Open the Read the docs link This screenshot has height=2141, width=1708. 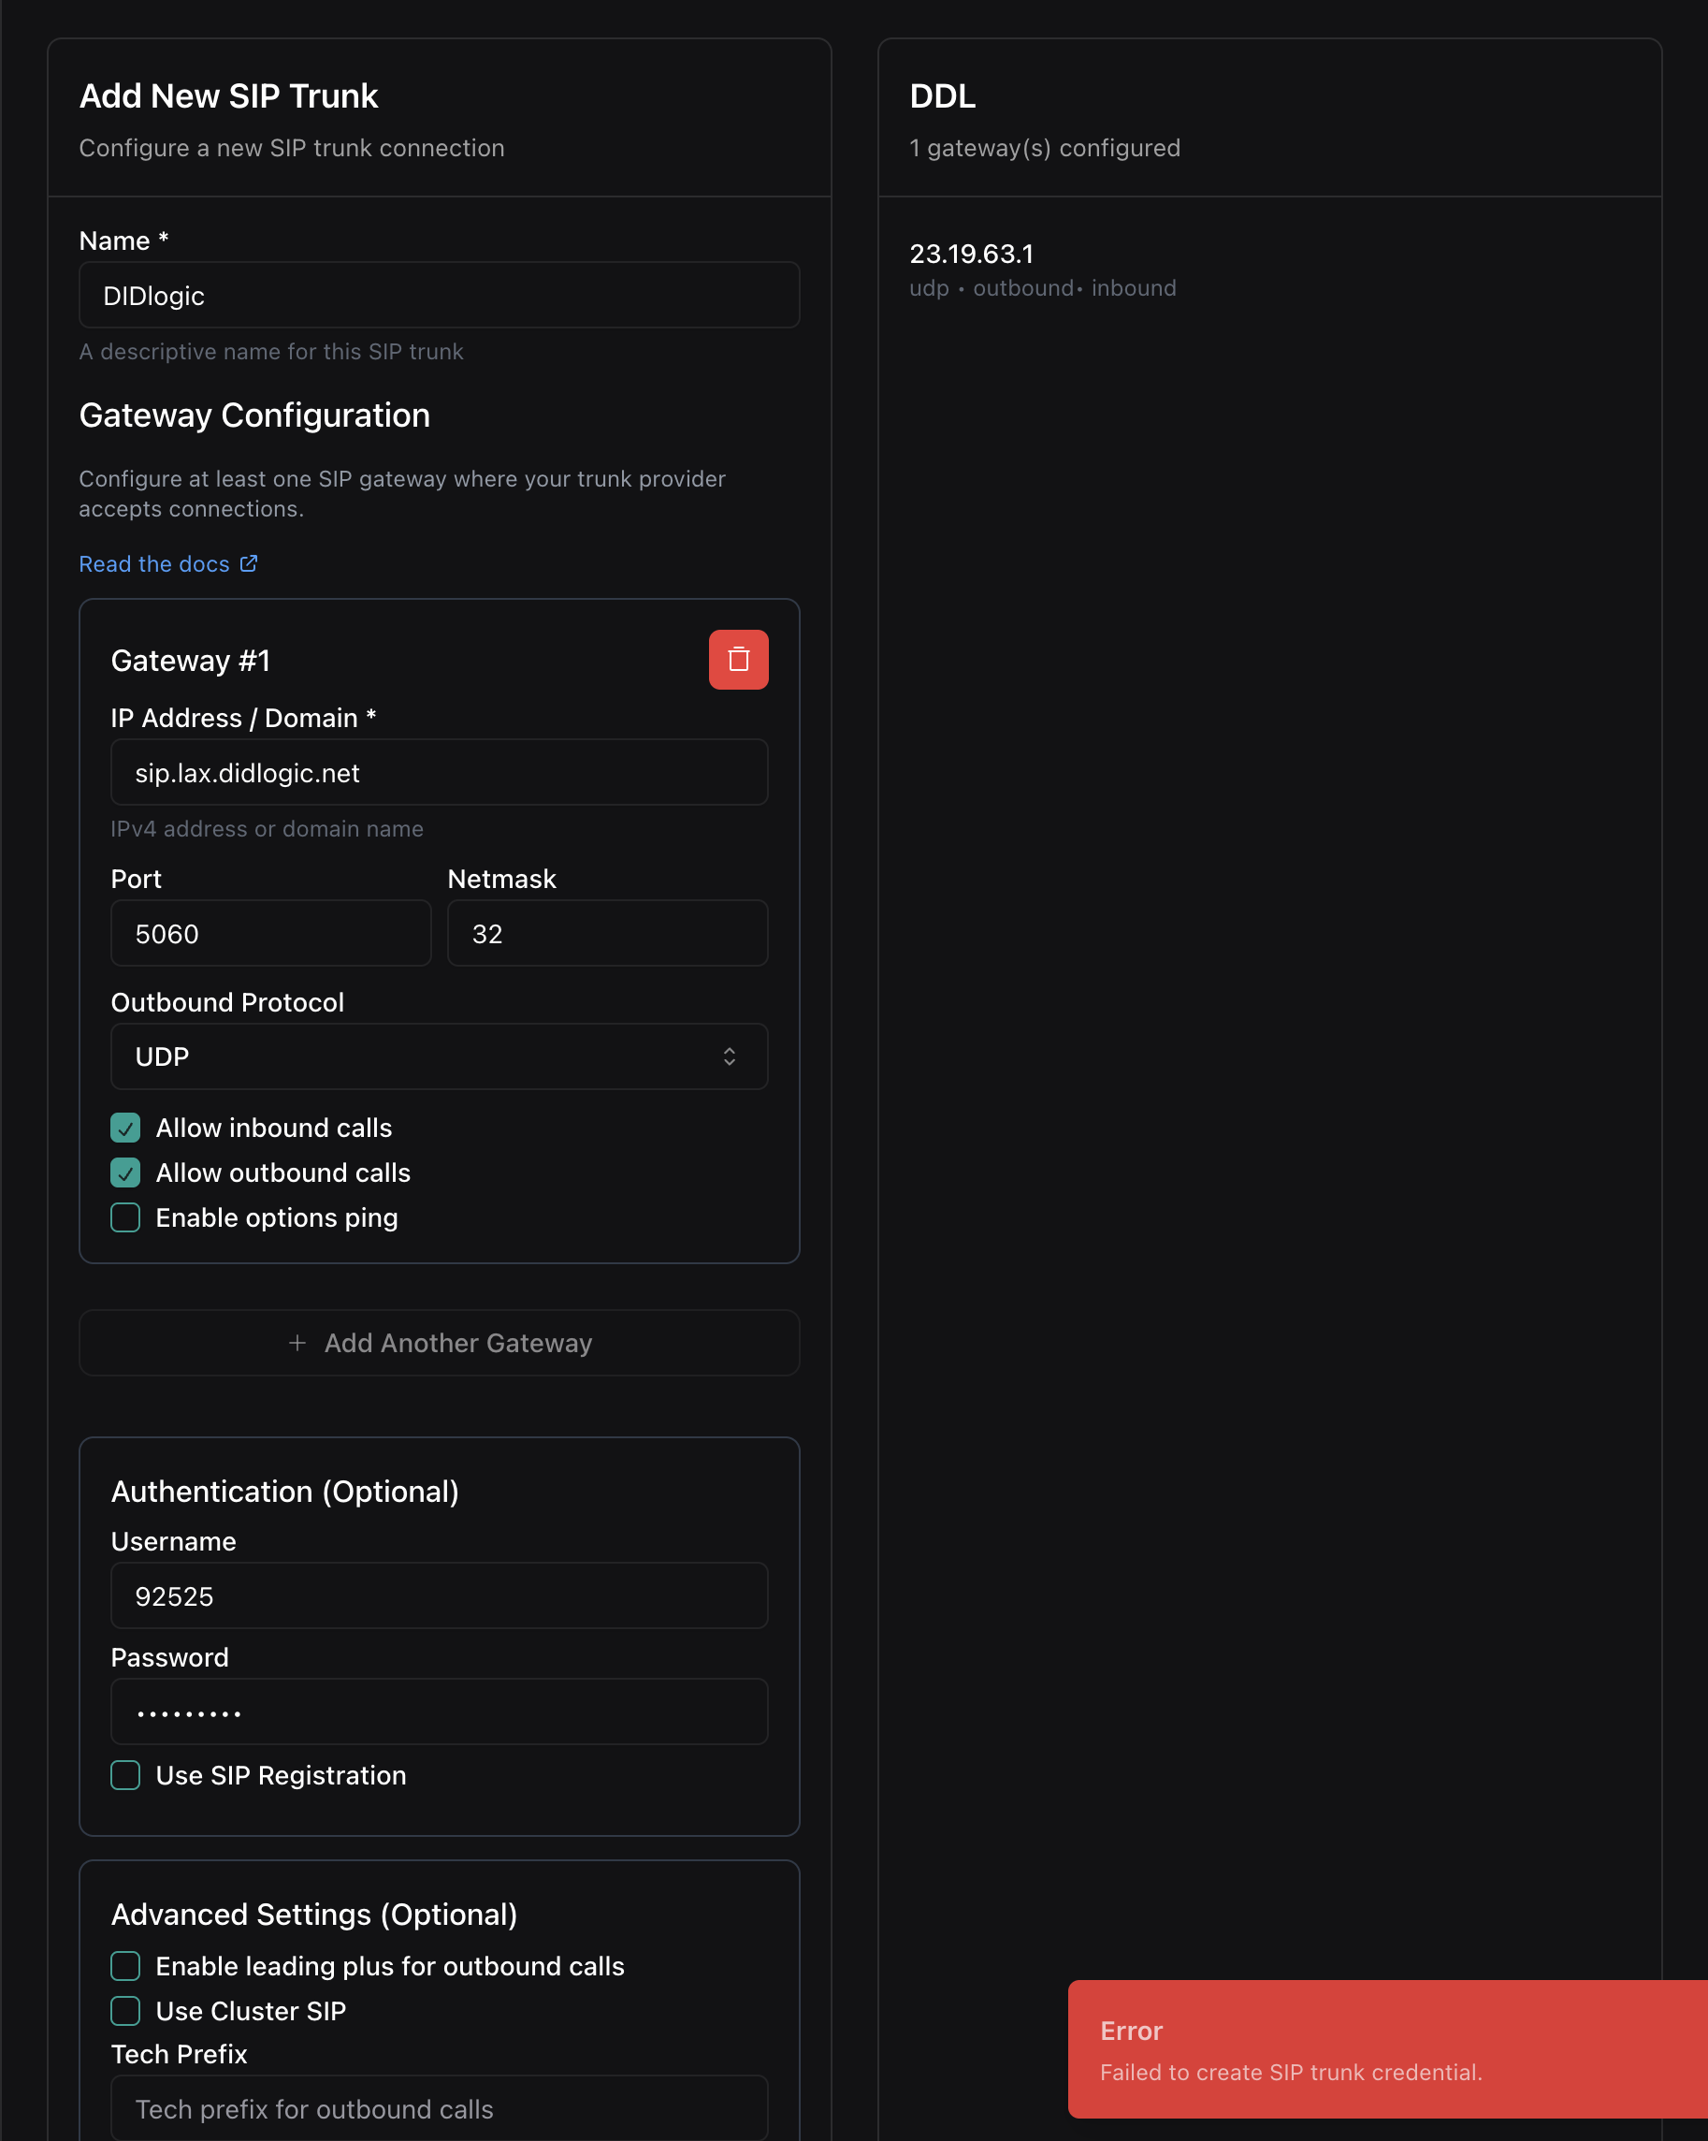point(153,563)
